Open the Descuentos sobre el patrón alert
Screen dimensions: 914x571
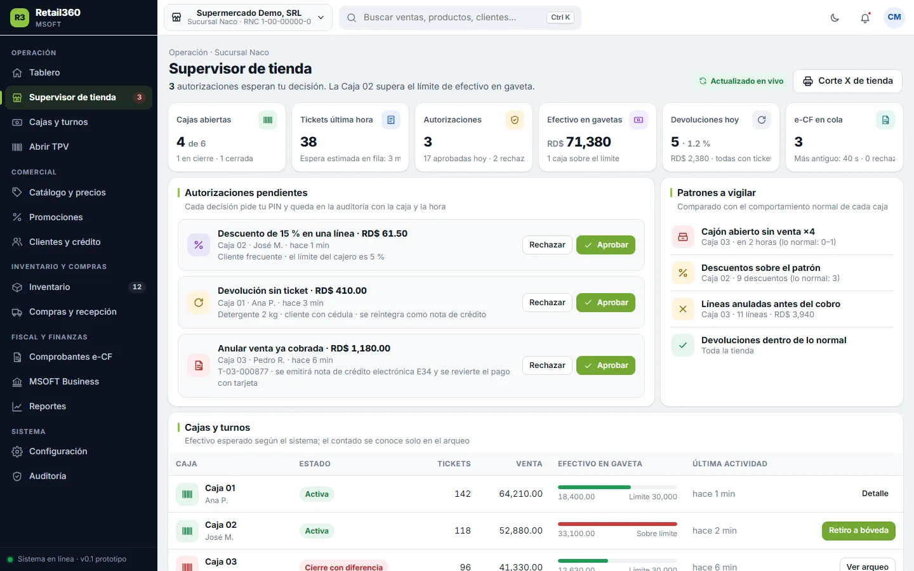coord(782,273)
